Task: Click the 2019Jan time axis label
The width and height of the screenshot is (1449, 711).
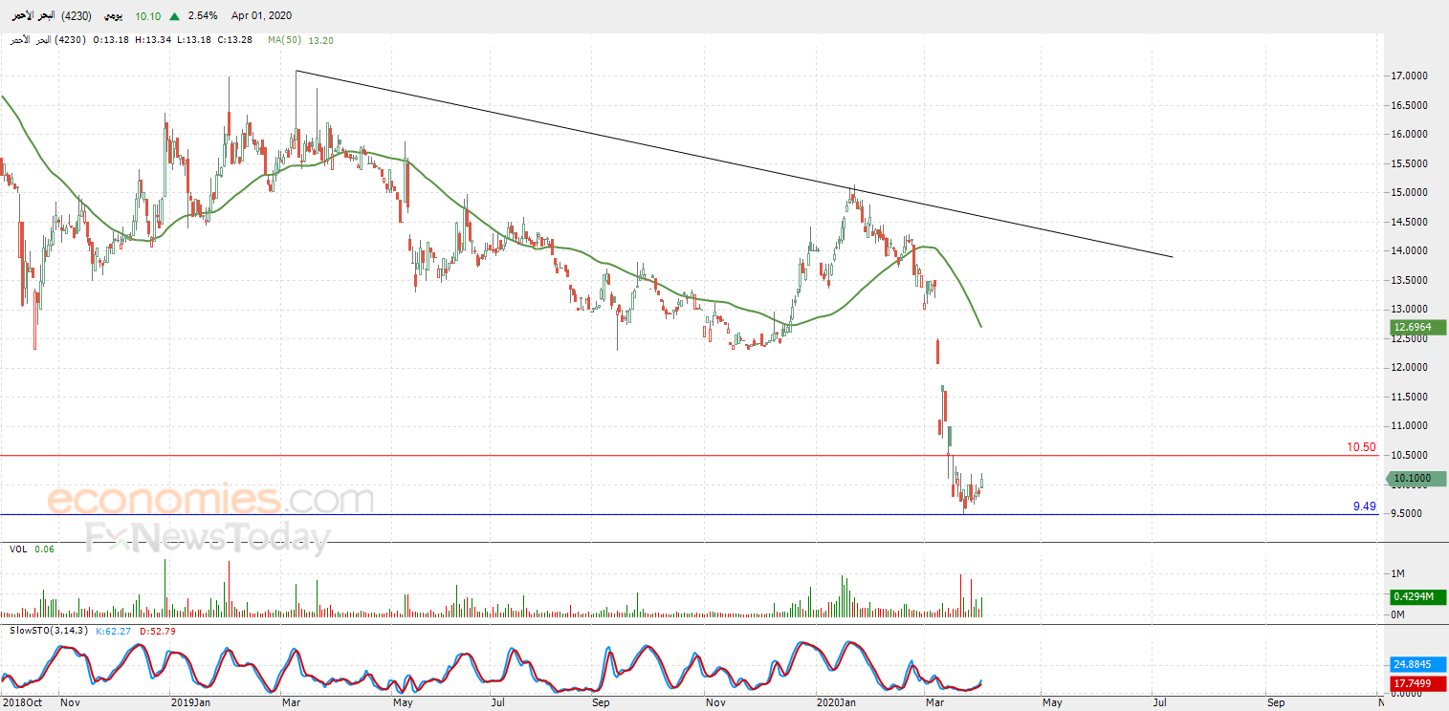Action: [190, 702]
